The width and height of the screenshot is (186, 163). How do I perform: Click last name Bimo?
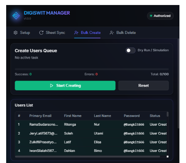(98, 151)
